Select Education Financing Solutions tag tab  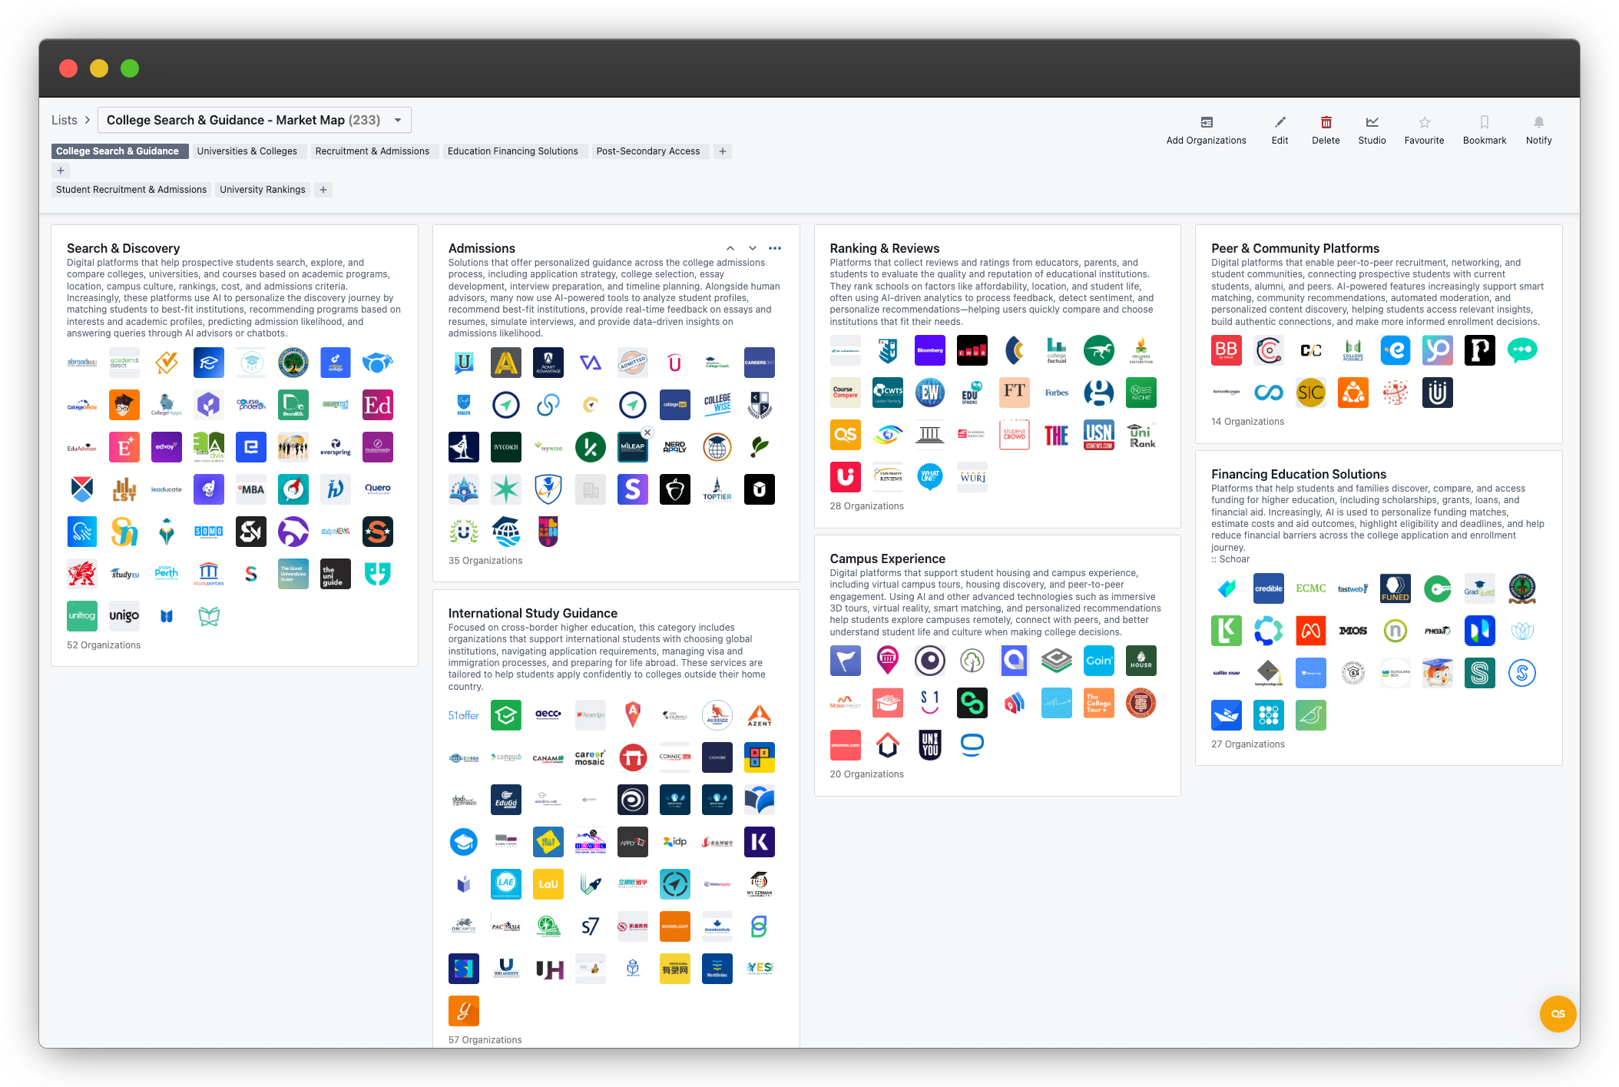(x=512, y=151)
